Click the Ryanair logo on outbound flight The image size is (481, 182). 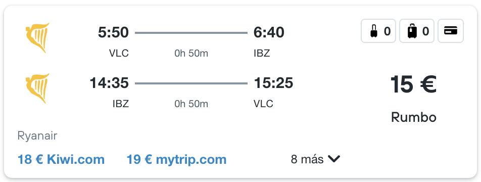click(37, 37)
